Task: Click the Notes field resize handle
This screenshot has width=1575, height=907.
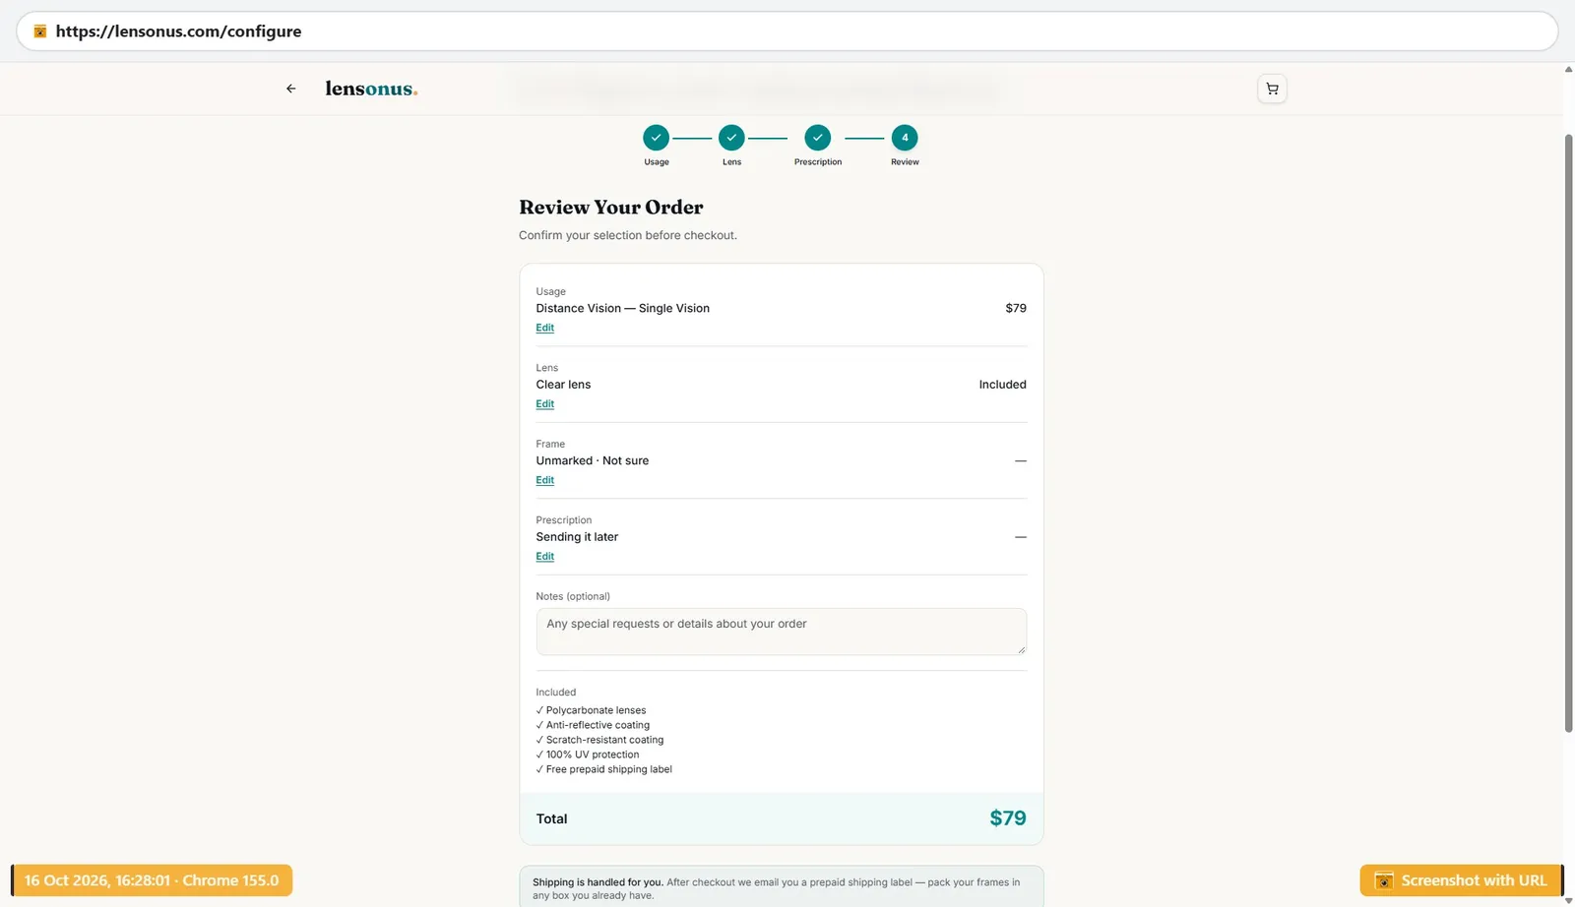Action: coord(1021,649)
